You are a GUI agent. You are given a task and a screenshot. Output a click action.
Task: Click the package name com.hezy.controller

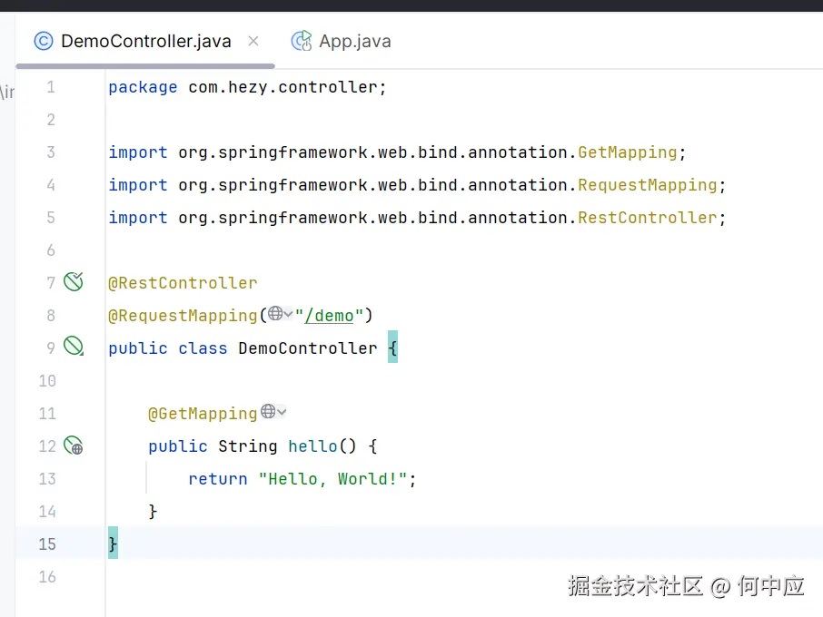(x=283, y=87)
